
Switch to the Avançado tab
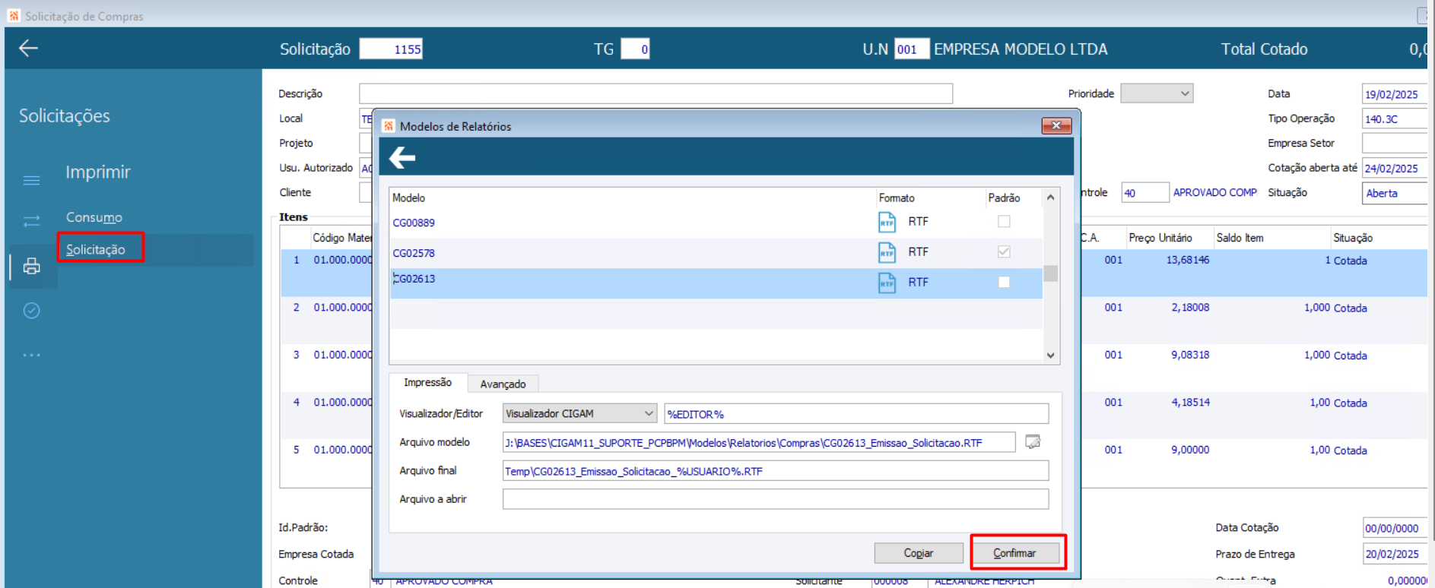[x=503, y=384]
